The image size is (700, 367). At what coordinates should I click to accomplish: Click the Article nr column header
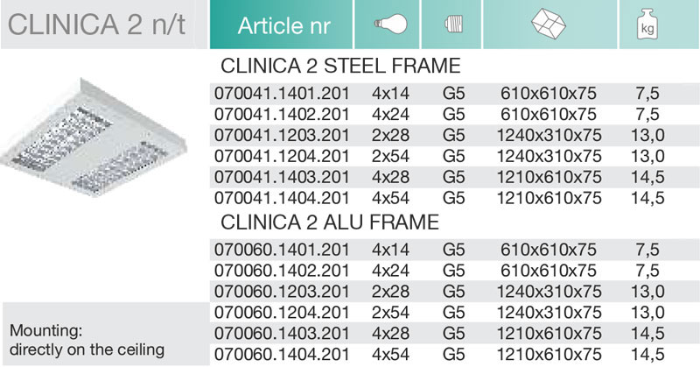pyautogui.click(x=283, y=25)
